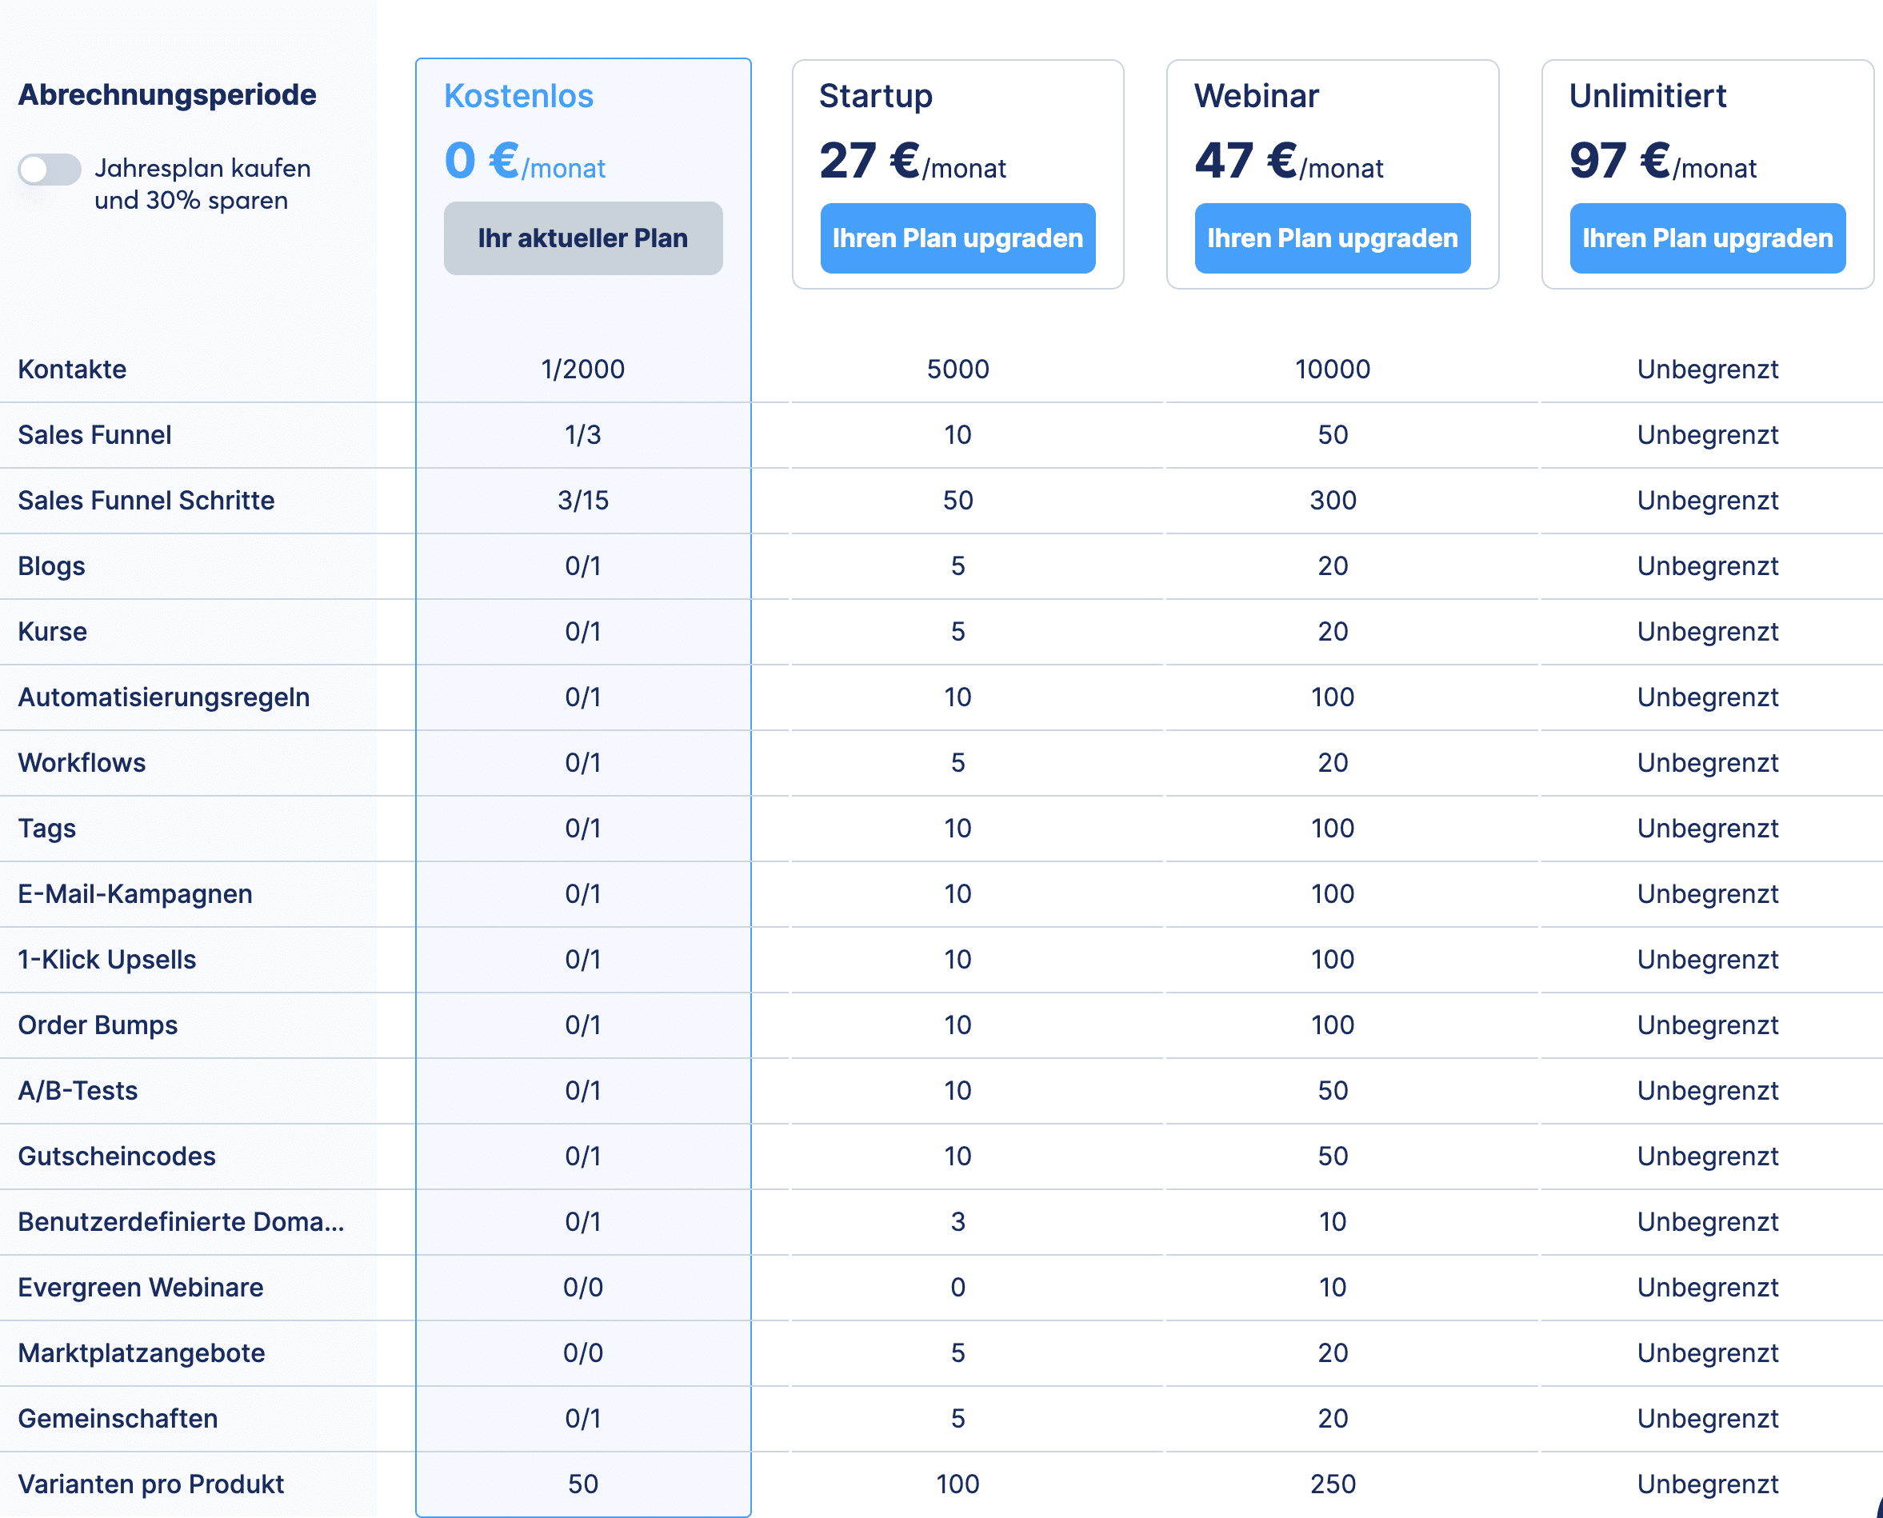
Task: Click the '300' Sales Funnel Schritte value
Action: [x=1332, y=500]
